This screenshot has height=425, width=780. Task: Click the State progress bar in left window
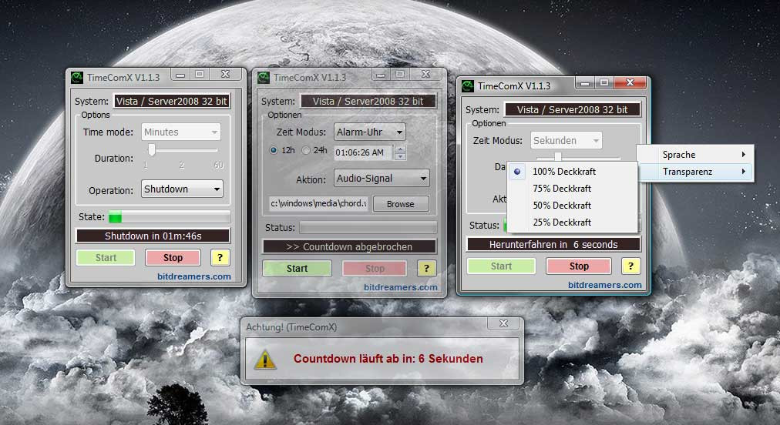[170, 216]
